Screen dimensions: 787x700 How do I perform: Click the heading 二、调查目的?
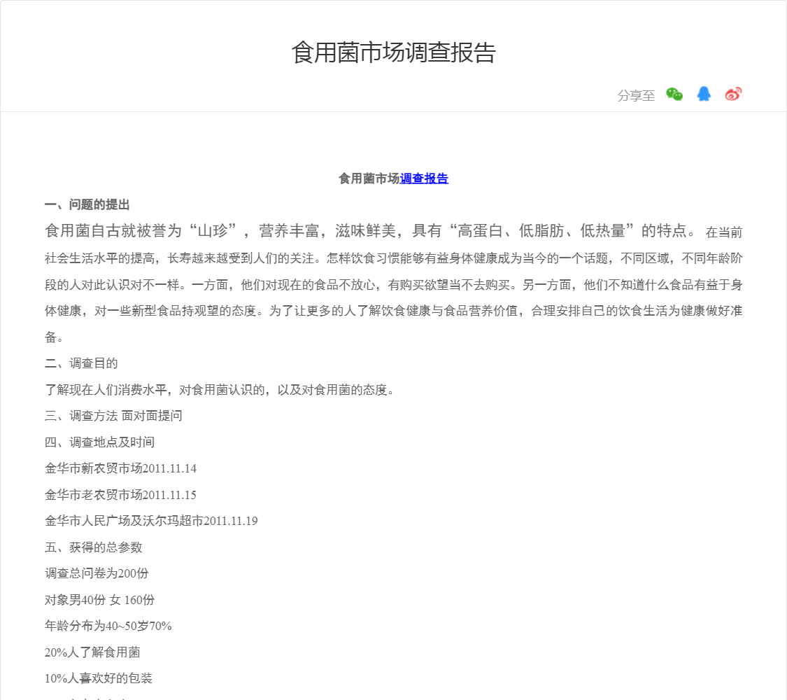point(81,363)
